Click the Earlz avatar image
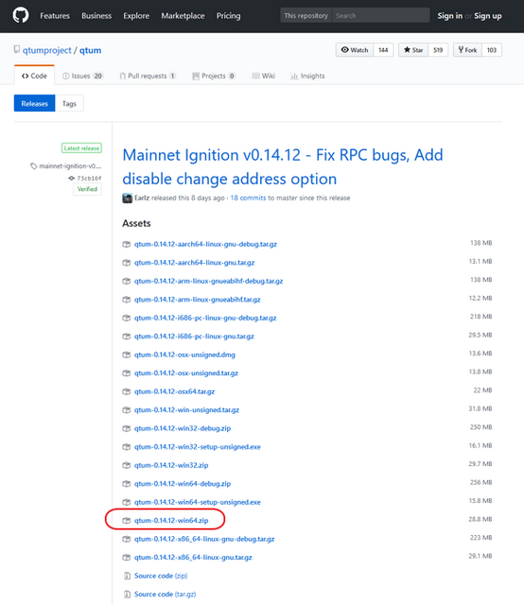 pyautogui.click(x=128, y=198)
